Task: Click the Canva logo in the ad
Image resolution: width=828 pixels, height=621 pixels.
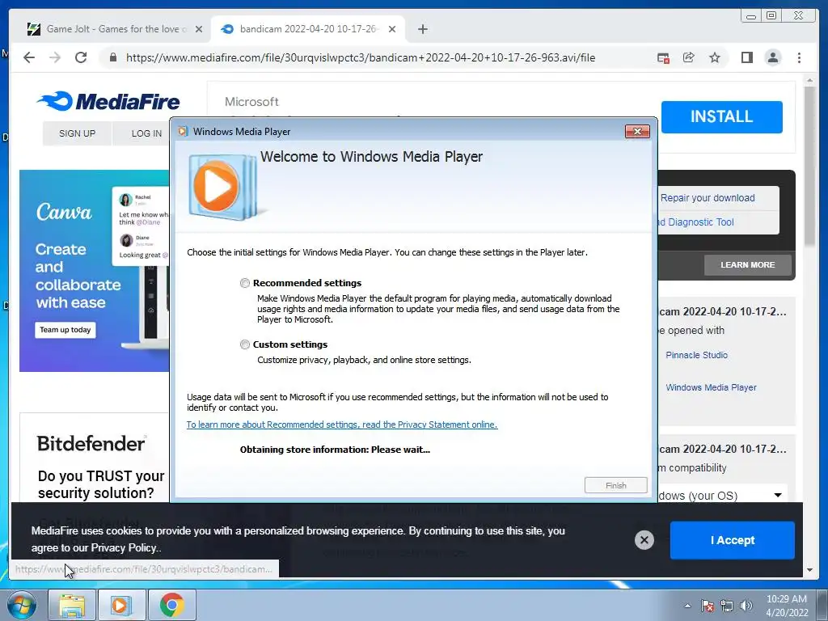Action: point(64,212)
